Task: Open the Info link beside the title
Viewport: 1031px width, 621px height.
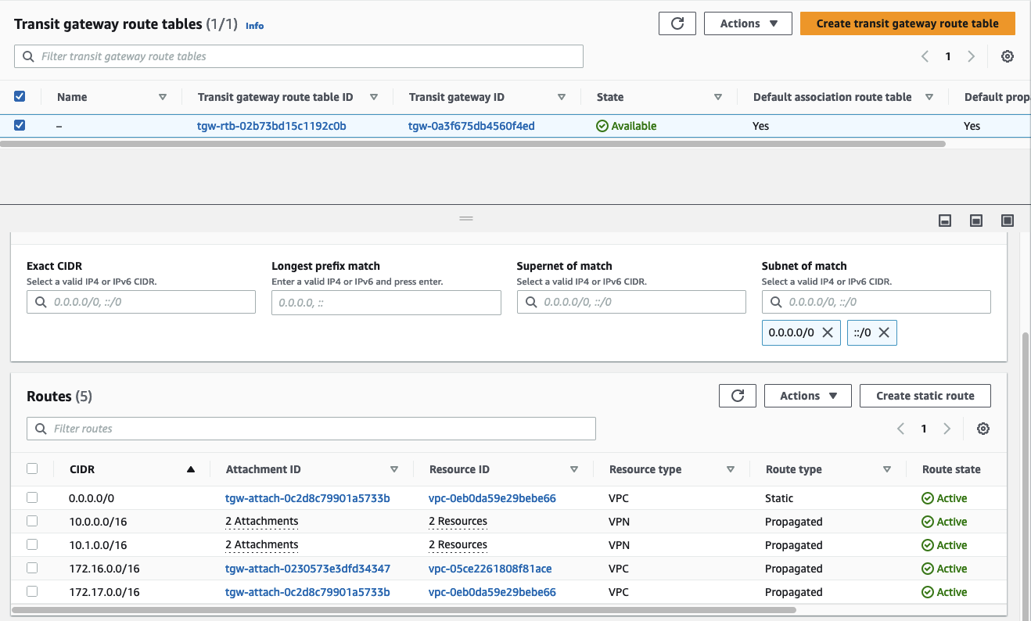Action: coord(254,26)
